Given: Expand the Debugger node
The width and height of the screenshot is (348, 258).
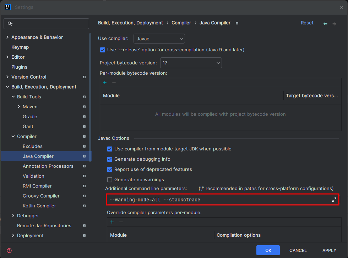Looking at the screenshot, I should (13, 216).
